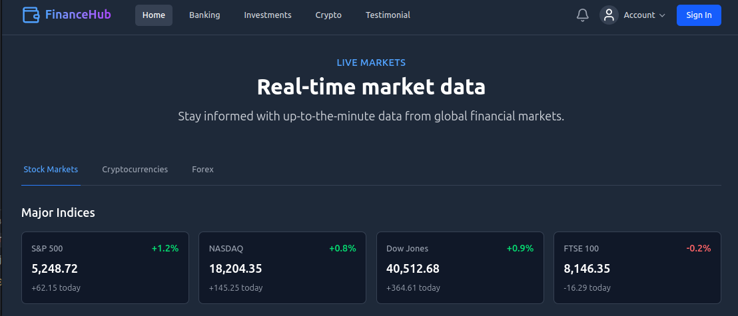Select the FTSE 100 index card
The image size is (738, 316).
click(x=637, y=267)
